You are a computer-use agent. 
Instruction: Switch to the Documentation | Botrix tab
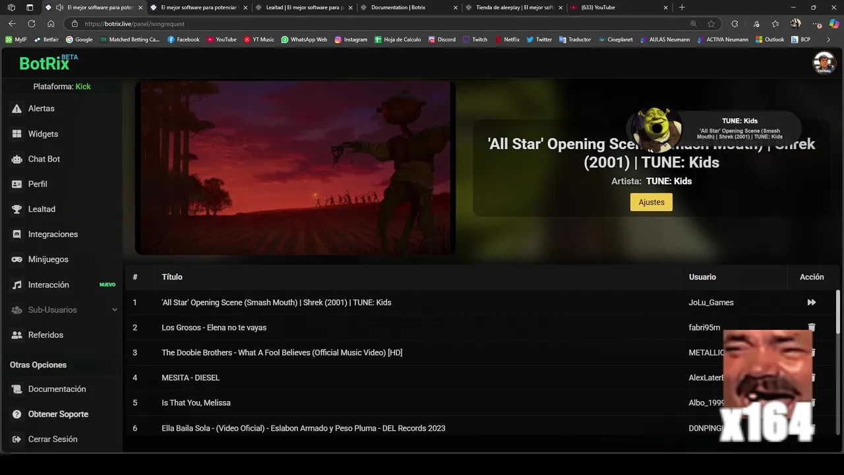409,7
